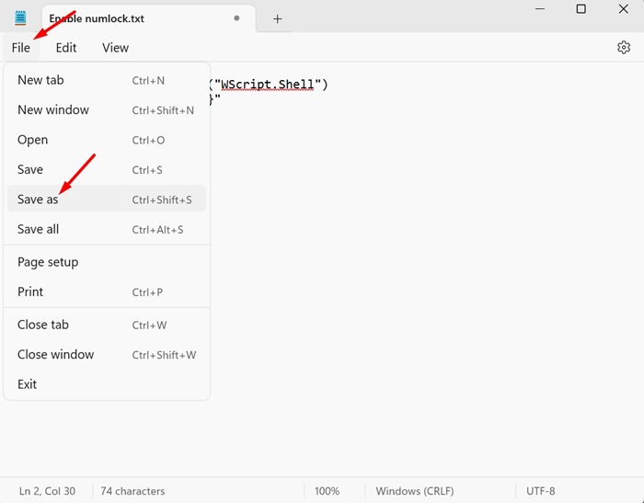Maximize the Notepad window
Viewport: 644px width, 503px height.
581,9
